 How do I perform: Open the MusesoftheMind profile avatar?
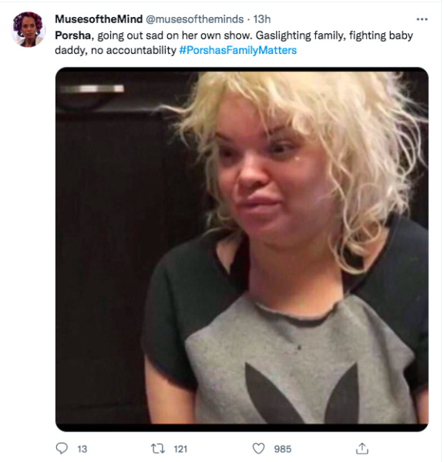29,29
